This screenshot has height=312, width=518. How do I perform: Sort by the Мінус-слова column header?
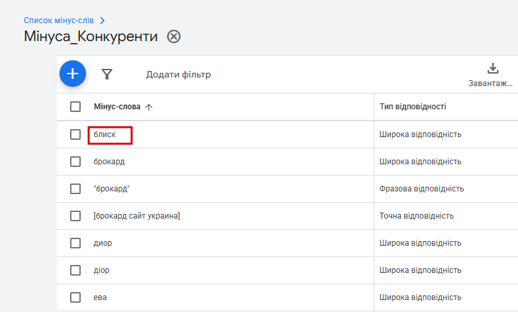pos(117,107)
